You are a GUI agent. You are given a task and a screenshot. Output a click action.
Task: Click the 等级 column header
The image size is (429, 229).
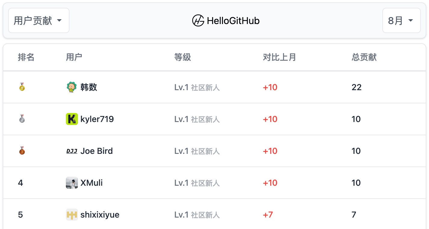coord(182,57)
